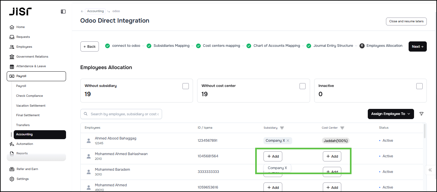437x192 pixels.
Task: Click the back arrow in breadcrumb
Action: tap(82, 11)
